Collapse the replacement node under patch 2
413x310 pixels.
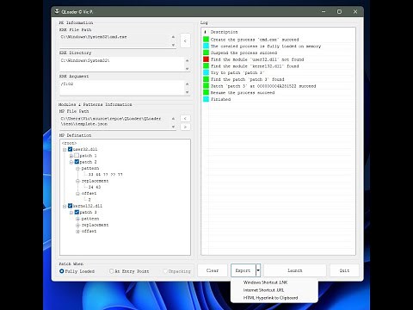pos(77,181)
